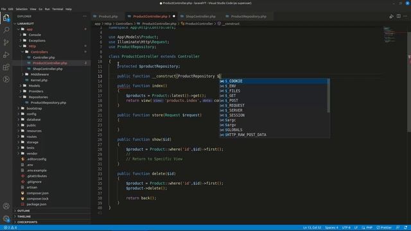
Task: Open the Search view in activity bar
Action: [x=6, y=30]
